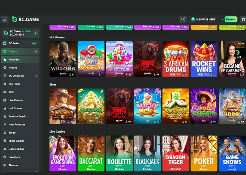The height and width of the screenshot is (175, 246).
Task: Open the 3 African Drums game
Action: pos(176,59)
